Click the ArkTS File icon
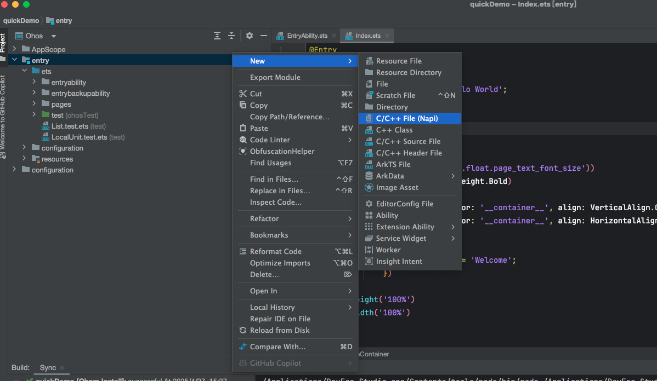 (x=369, y=164)
